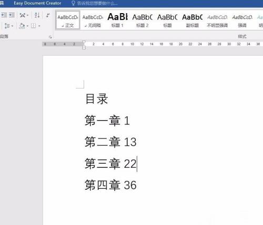Click the Asian Layout character-scaling icon
The image size is (263, 225).
pos(23,15)
